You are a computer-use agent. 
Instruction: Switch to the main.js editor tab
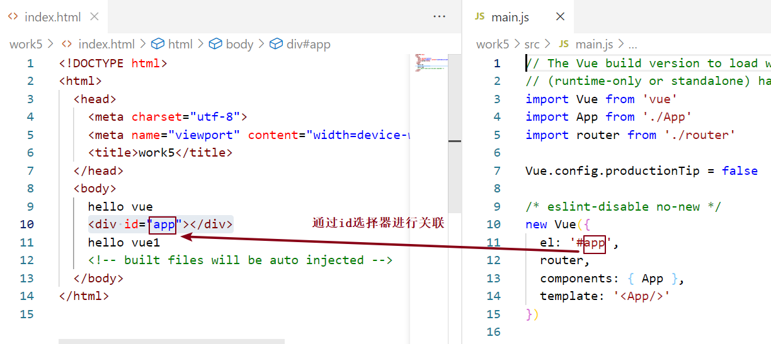[x=510, y=17]
